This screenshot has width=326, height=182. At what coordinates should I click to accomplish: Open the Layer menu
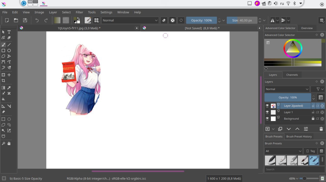(53, 12)
